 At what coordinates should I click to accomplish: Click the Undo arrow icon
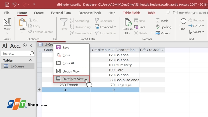point(15,4)
